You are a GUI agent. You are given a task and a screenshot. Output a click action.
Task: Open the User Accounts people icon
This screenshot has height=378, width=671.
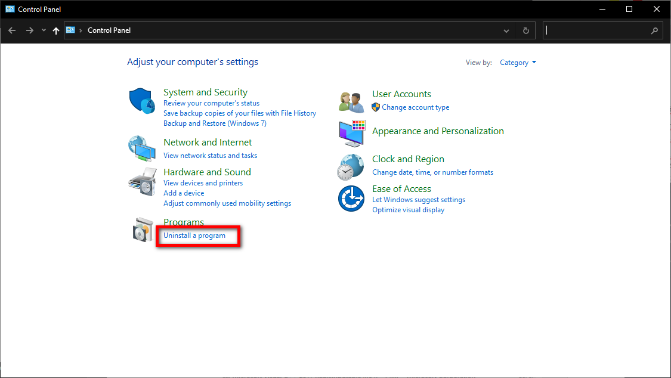pyautogui.click(x=351, y=102)
